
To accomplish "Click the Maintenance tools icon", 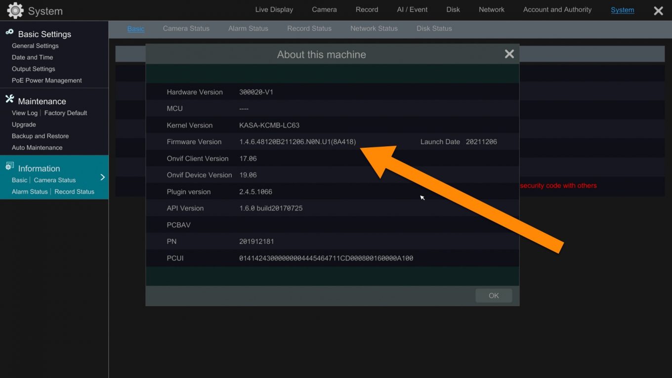I will [9, 99].
